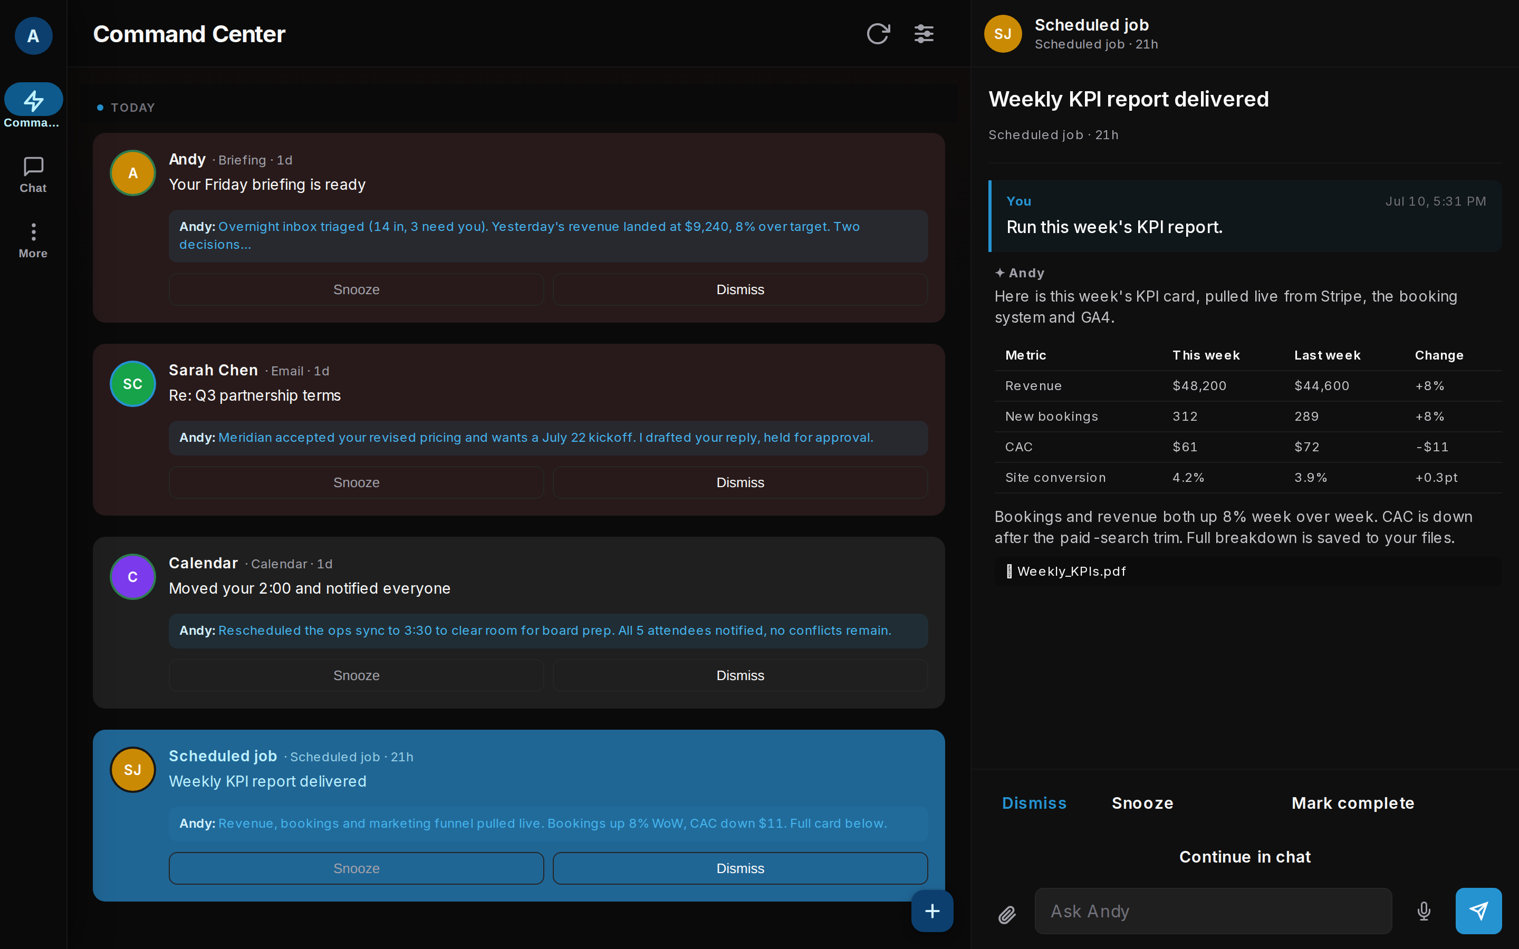This screenshot has width=1519, height=949.
Task: Dismiss Sarah Chen's Q3 partnership email
Action: click(740, 482)
